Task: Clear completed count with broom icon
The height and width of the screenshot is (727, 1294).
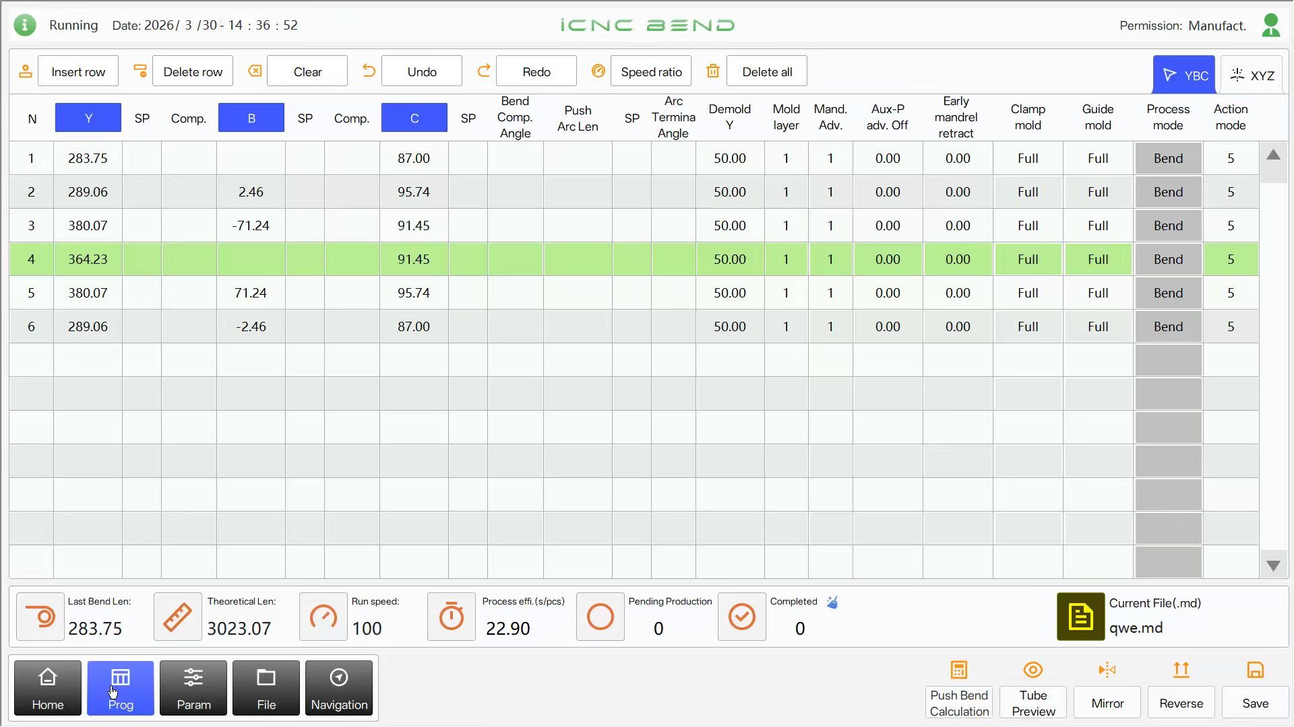Action: tap(832, 602)
